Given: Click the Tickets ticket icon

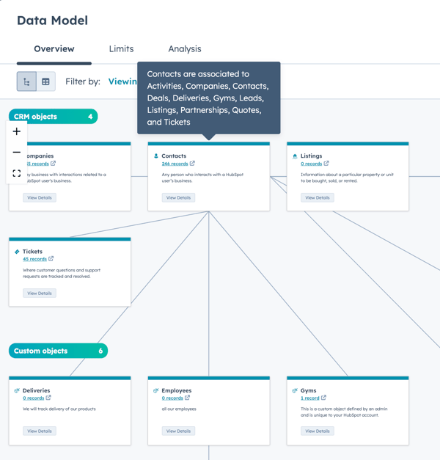Looking at the screenshot, I should [x=17, y=252].
